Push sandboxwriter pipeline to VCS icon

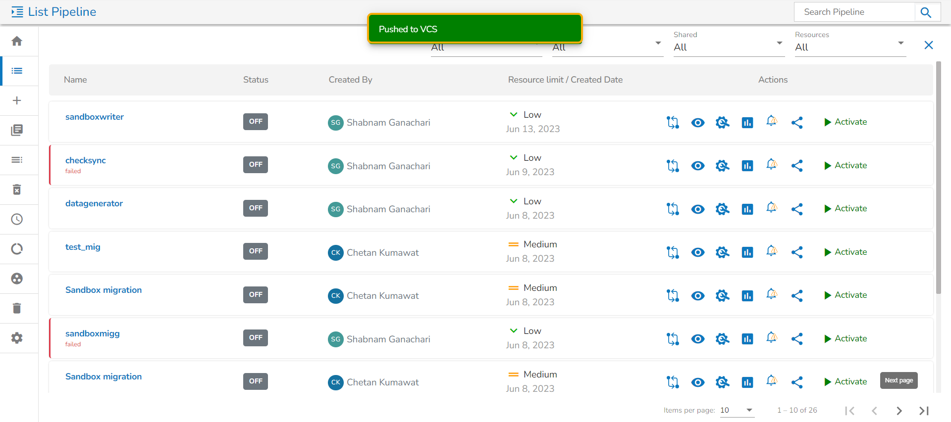click(673, 122)
